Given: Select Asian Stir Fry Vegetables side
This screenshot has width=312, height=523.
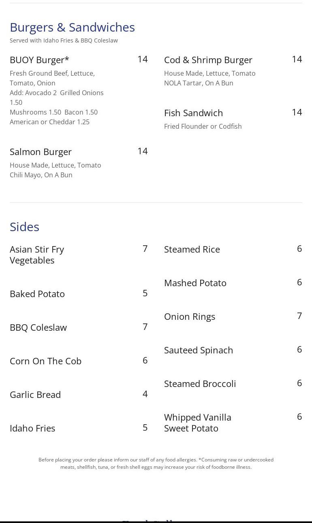Looking at the screenshot, I should [x=37, y=255].
